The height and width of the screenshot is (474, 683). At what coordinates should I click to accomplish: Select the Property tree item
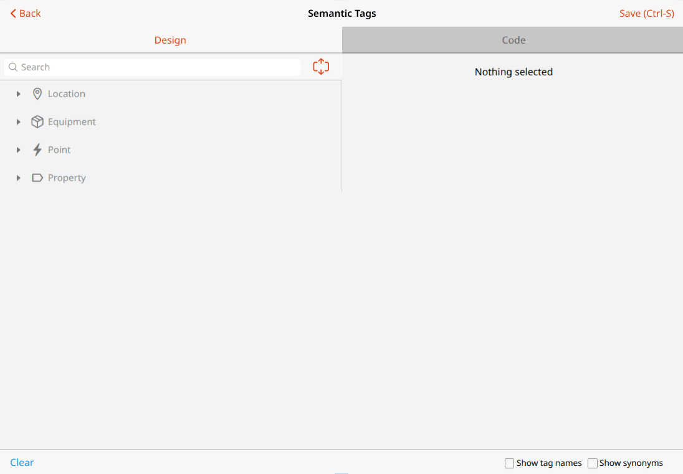[x=67, y=178]
